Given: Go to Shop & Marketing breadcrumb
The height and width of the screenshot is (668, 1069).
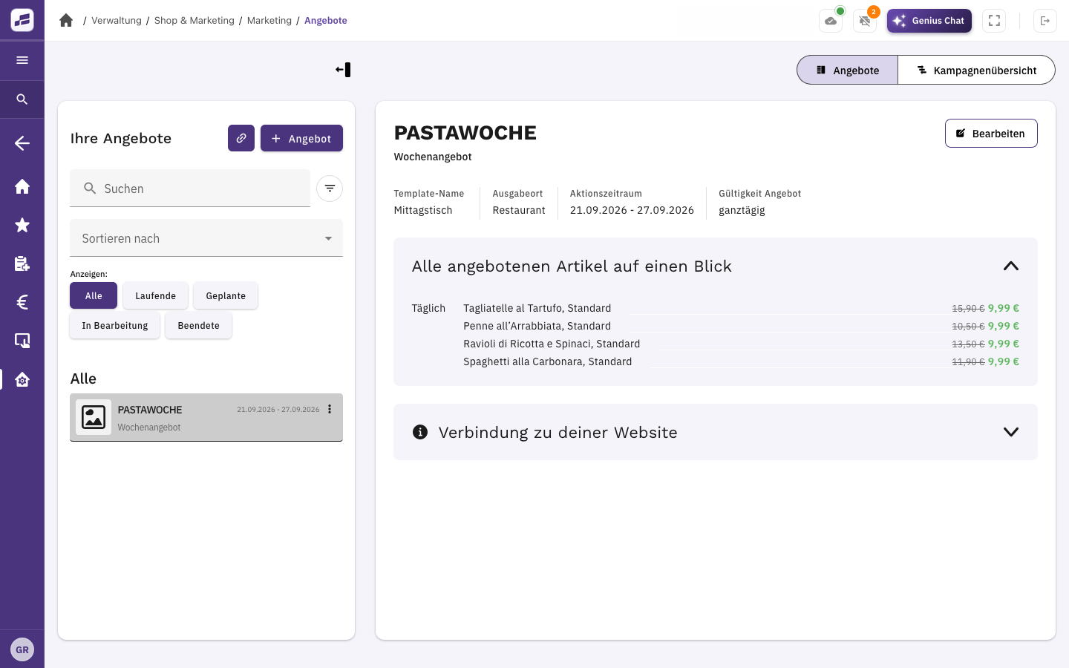Looking at the screenshot, I should (x=194, y=21).
